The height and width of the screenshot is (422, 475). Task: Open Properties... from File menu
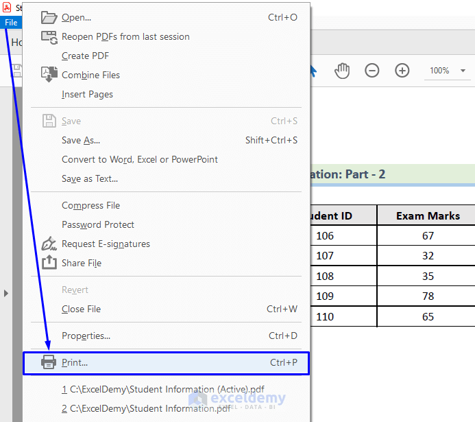[167, 336]
